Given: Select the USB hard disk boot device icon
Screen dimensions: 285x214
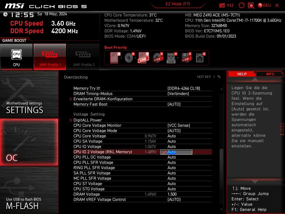Looking at the screenshot, I should pyautogui.click(x=143, y=58).
